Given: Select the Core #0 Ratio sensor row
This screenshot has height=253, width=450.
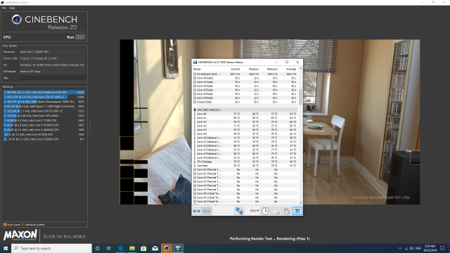Looking at the screenshot, I should click(x=245, y=78).
